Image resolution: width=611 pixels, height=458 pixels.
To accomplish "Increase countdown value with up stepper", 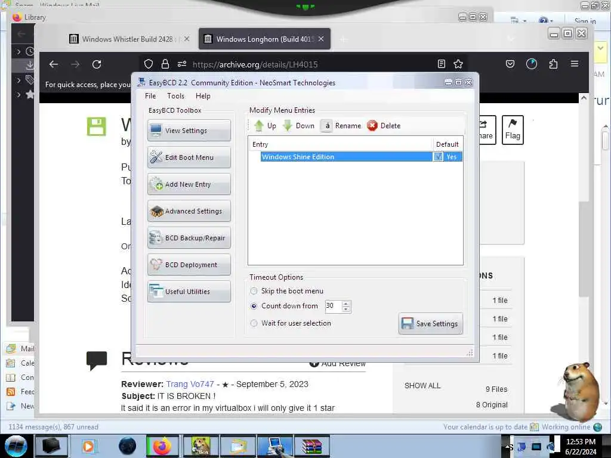I will pos(346,304).
